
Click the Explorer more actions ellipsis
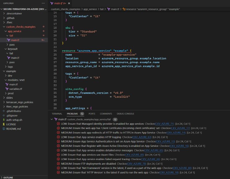[x=43, y=3]
